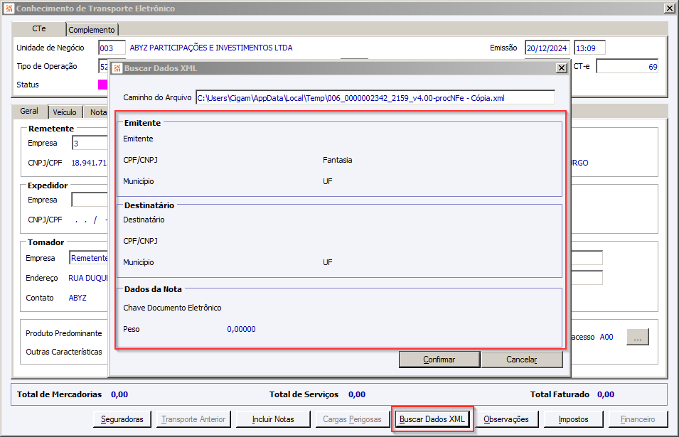The image size is (679, 437).
Task: Close the Buscar Dados XML dialog
Action: (x=561, y=68)
